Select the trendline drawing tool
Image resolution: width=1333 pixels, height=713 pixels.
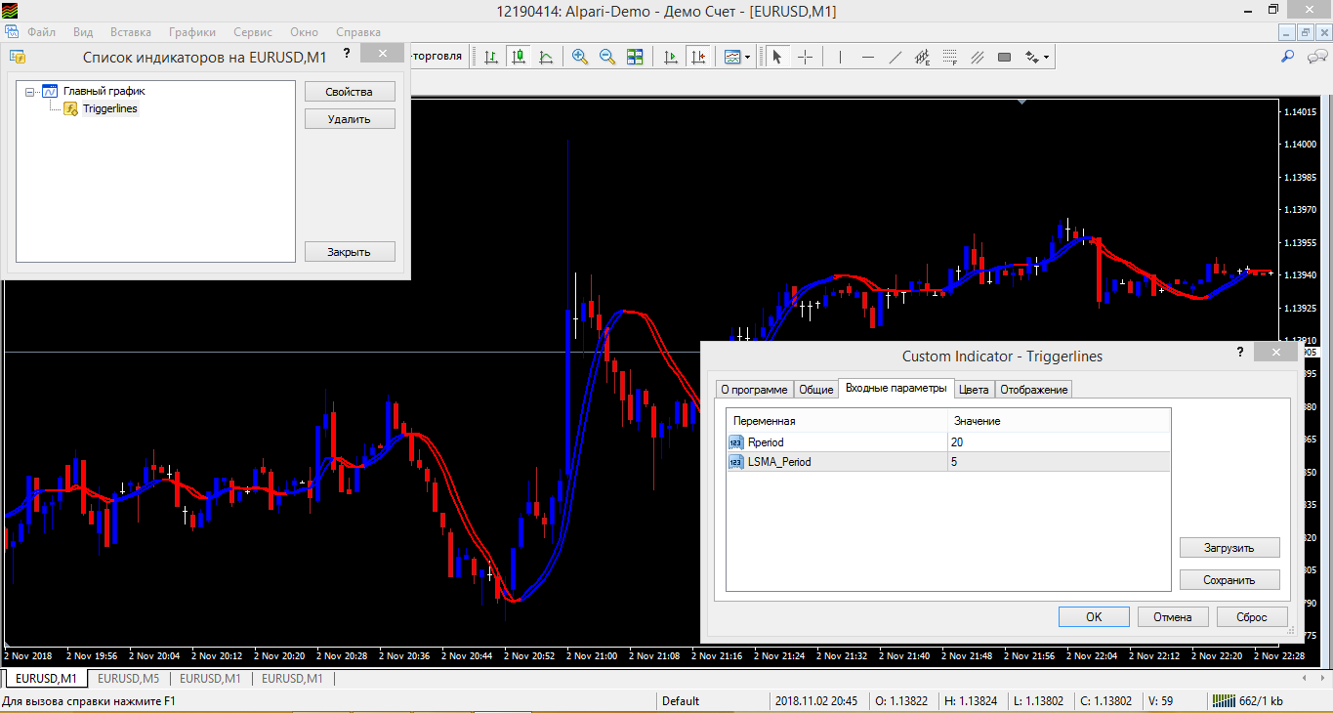[x=895, y=57]
